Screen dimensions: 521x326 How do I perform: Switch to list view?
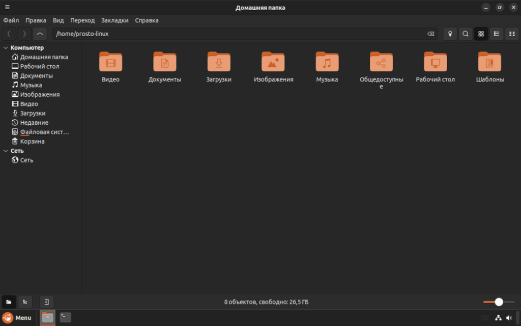497,34
